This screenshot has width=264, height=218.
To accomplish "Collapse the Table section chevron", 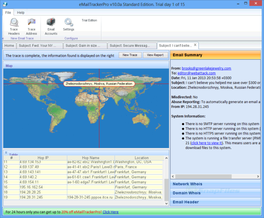I will point(6,152).
